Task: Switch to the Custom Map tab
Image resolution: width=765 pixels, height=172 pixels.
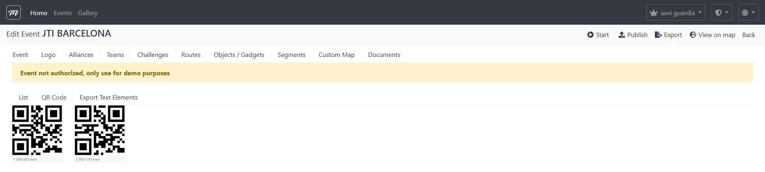Action: [336, 55]
